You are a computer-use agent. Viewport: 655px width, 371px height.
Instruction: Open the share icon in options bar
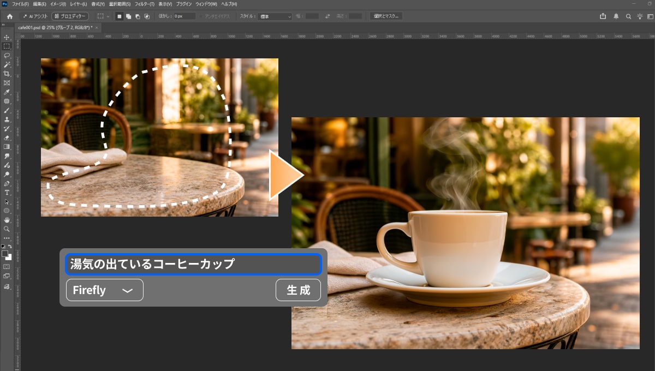point(603,16)
